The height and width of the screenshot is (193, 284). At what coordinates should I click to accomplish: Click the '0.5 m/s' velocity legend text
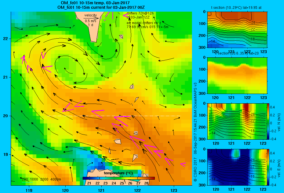click(90, 21)
